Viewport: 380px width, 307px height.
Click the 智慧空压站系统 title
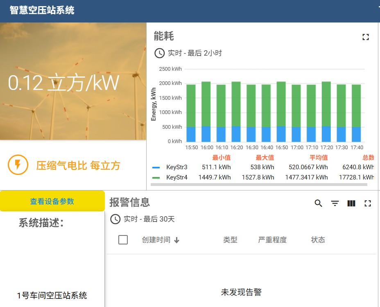coord(42,10)
